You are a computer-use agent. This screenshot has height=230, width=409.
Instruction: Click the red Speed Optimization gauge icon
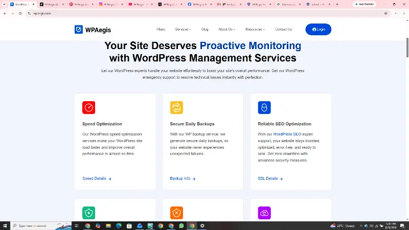coord(88,107)
